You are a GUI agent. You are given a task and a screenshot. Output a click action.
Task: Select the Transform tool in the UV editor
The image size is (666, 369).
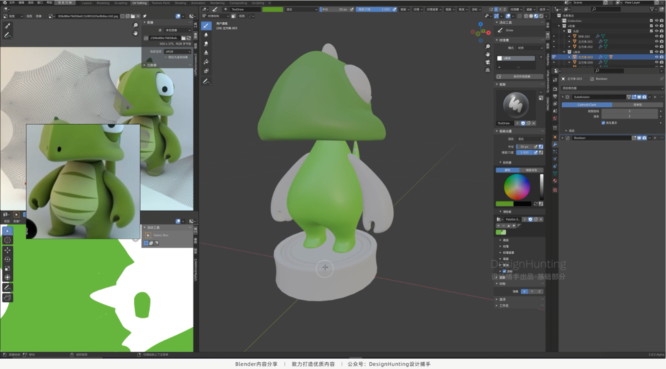7,277
